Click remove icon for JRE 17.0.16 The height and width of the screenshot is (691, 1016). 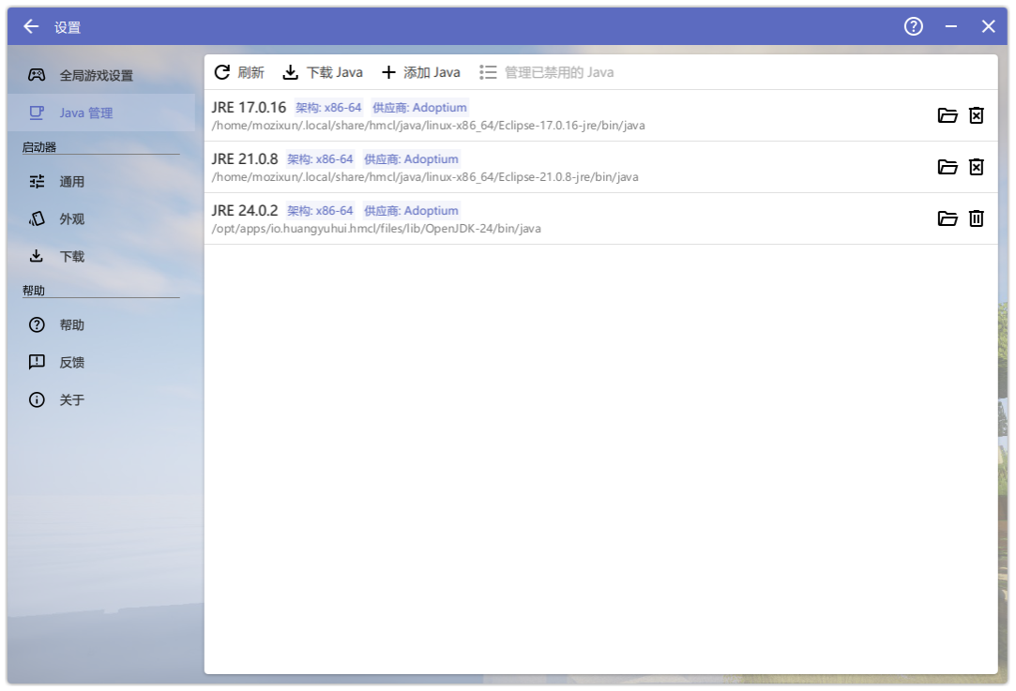coord(977,115)
